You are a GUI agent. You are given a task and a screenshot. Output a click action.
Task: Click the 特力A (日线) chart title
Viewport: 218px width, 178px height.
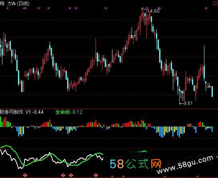pyautogui.click(x=15, y=3)
